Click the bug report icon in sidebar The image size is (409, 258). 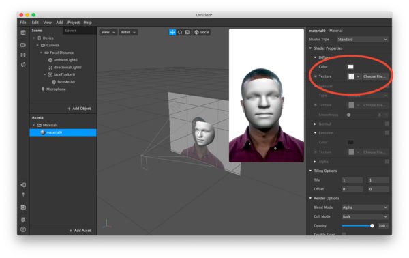(23, 220)
